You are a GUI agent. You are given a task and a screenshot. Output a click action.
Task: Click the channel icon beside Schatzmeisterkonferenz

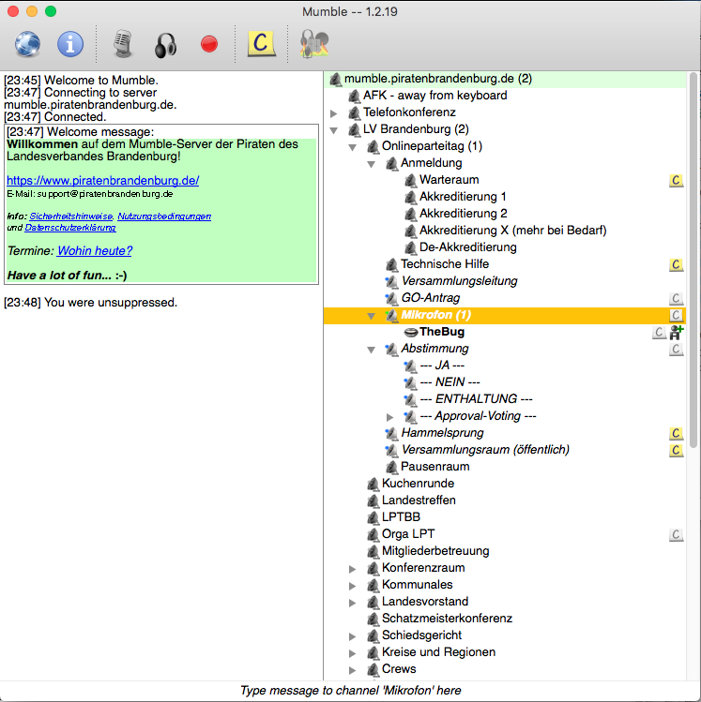[x=373, y=619]
